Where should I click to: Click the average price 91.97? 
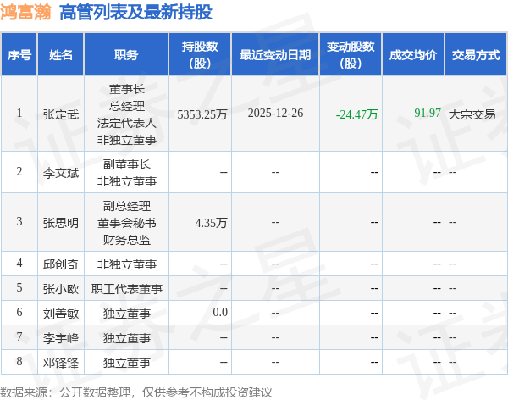pos(428,113)
